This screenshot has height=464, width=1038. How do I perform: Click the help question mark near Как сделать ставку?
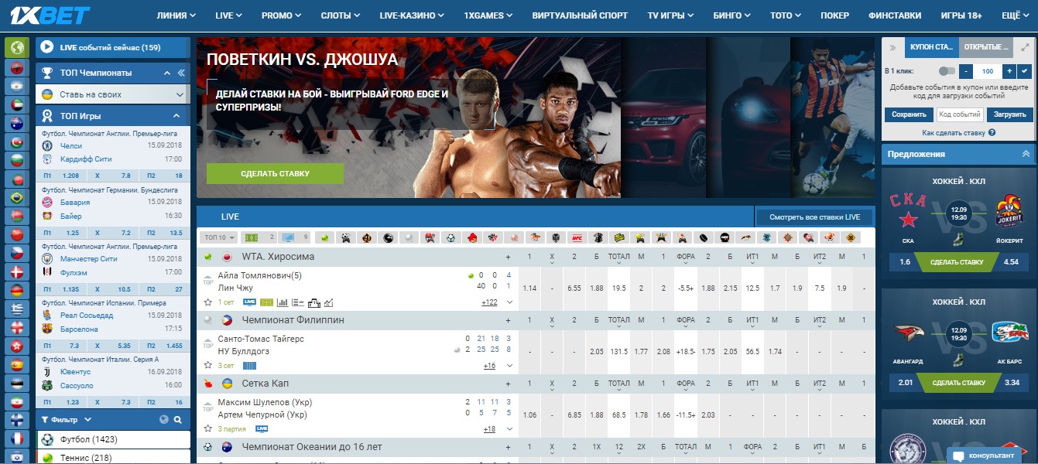click(992, 133)
